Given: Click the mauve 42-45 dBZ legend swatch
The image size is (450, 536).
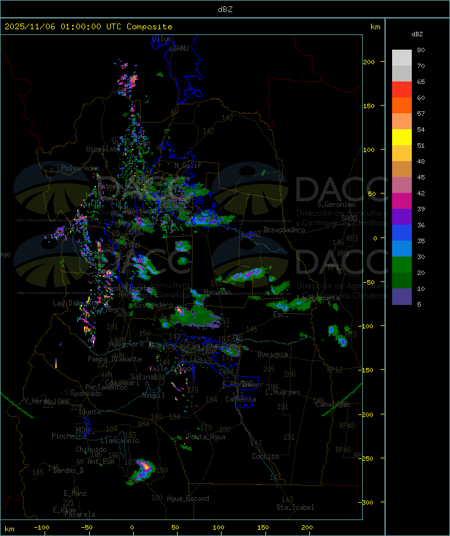Looking at the screenshot, I should (x=402, y=185).
